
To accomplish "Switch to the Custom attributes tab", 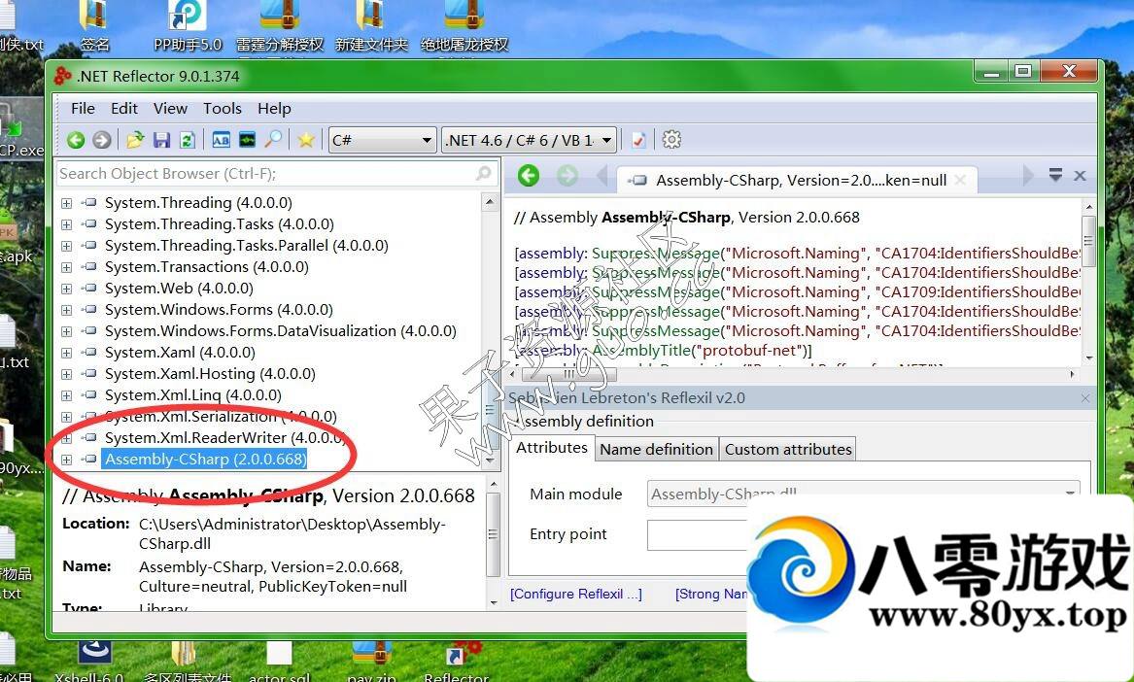I will click(788, 449).
